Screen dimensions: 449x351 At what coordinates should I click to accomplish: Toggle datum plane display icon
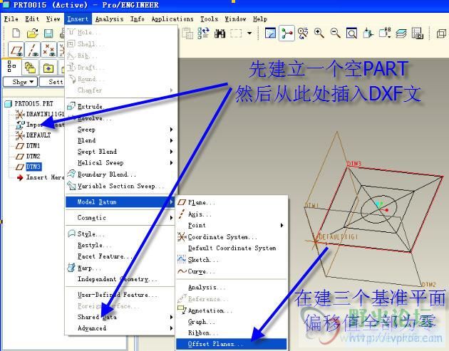[x=16, y=49]
